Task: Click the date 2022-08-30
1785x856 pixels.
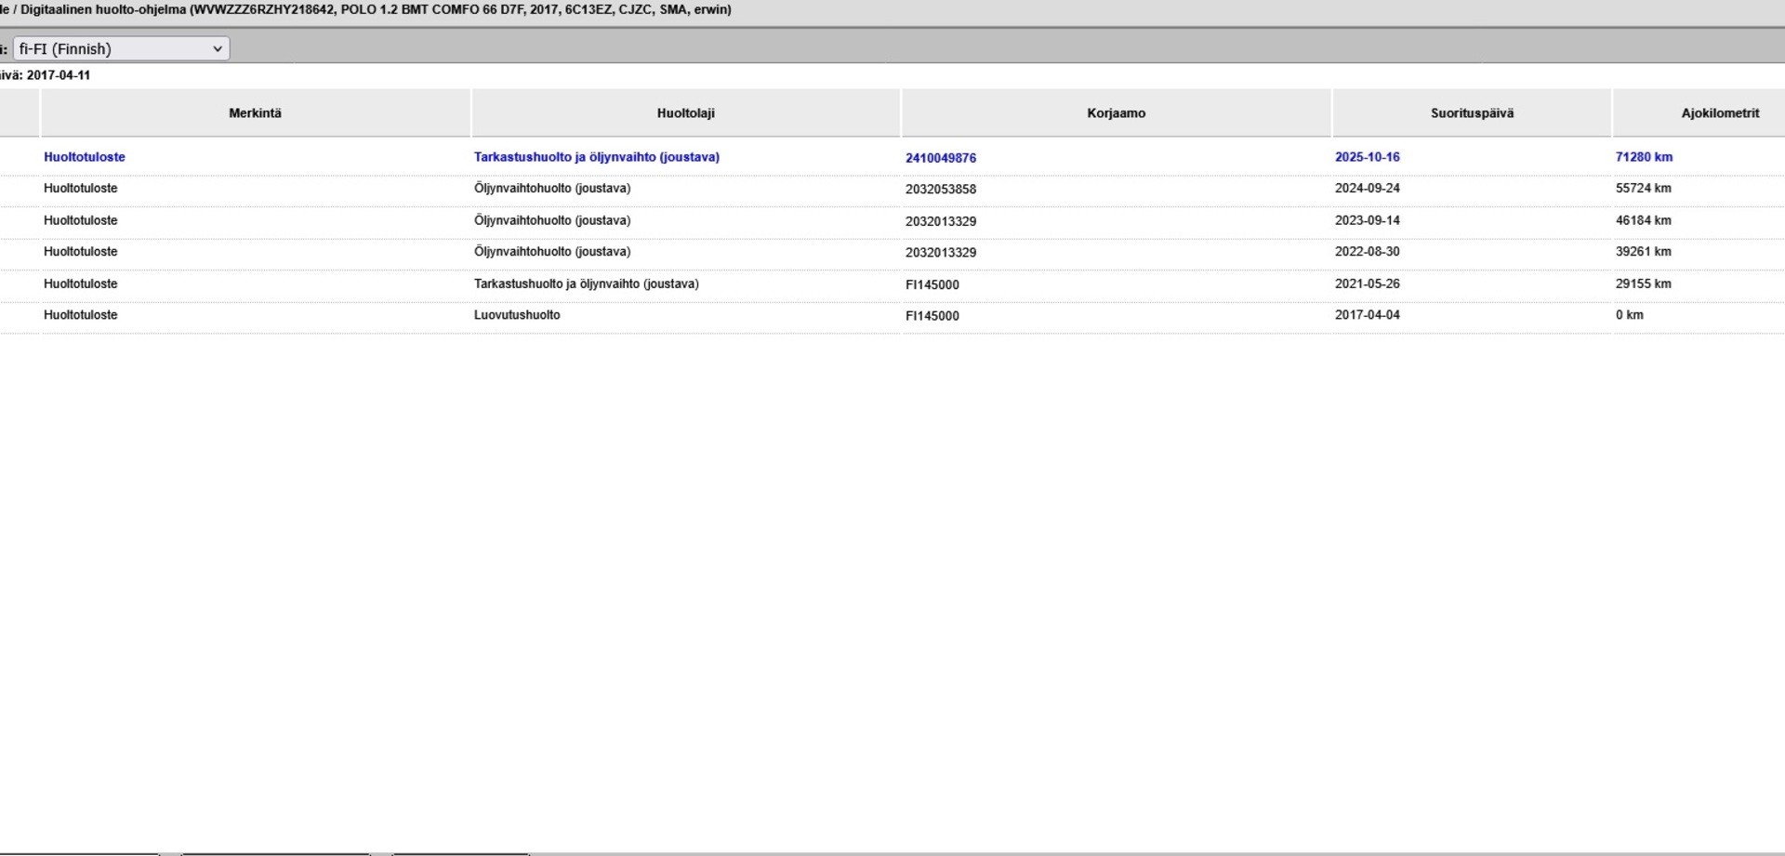Action: point(1367,252)
